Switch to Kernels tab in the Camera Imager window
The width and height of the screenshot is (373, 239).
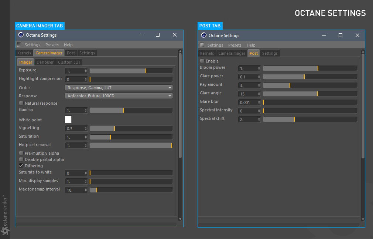24,53
